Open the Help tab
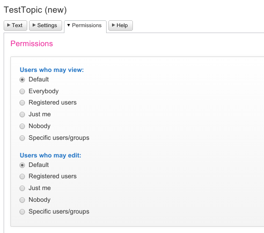 (x=121, y=25)
